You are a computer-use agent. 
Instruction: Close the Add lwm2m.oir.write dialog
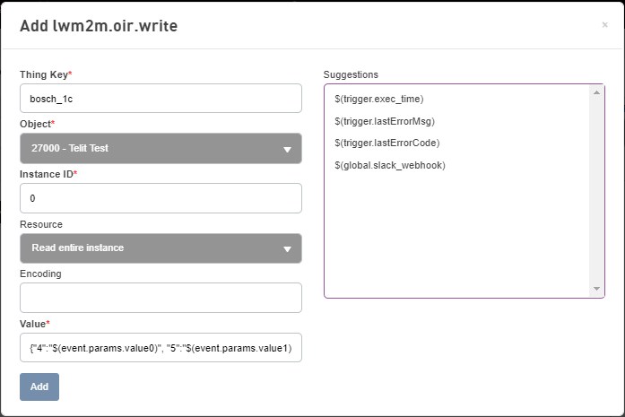(x=604, y=25)
